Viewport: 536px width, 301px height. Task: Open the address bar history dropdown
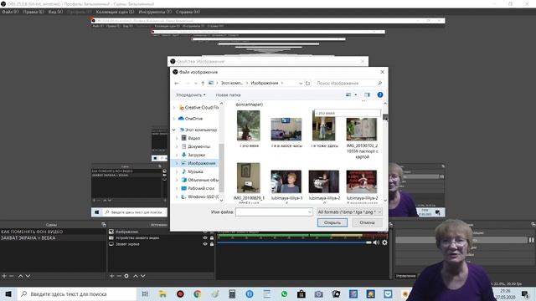301,84
